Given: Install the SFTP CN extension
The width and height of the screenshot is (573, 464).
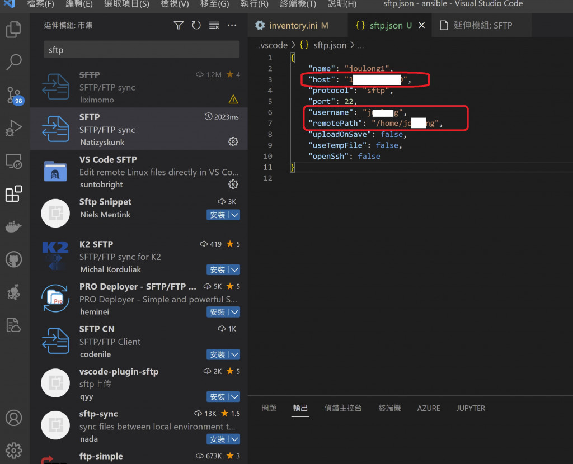Looking at the screenshot, I should 218,354.
